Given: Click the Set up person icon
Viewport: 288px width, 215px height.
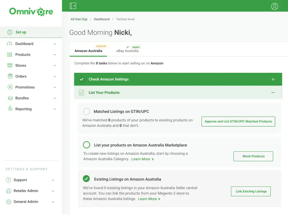Looking at the screenshot, I should (x=10, y=32).
